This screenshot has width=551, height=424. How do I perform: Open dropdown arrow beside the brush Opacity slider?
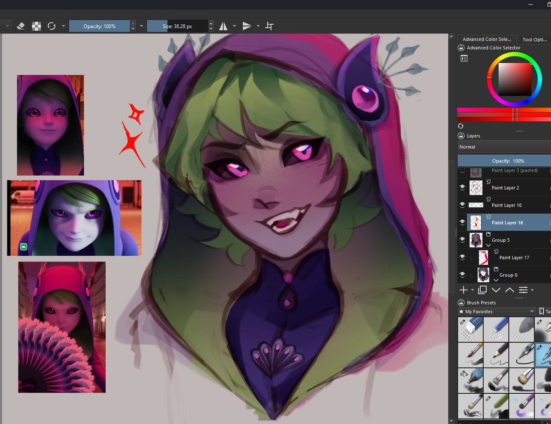(x=141, y=26)
